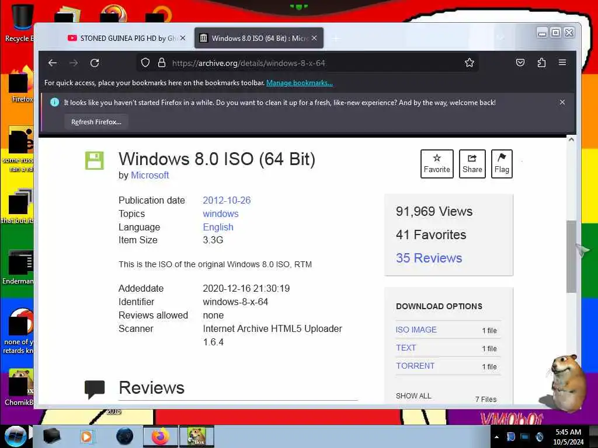598x448 pixels.
Task: Dismiss the Firefox refresh notification bar
Action: [562, 102]
